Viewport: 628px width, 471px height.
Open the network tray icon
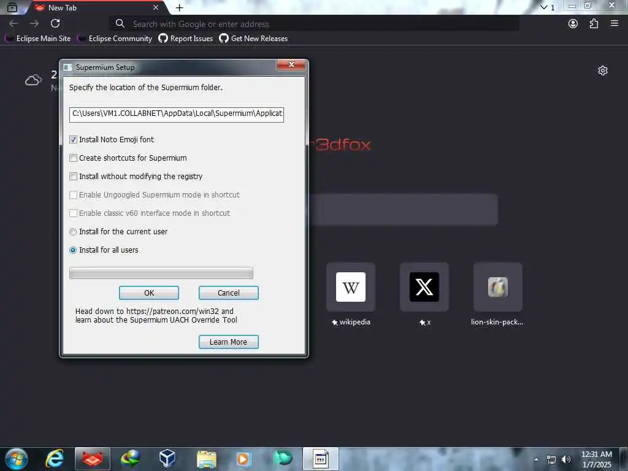coord(551,459)
